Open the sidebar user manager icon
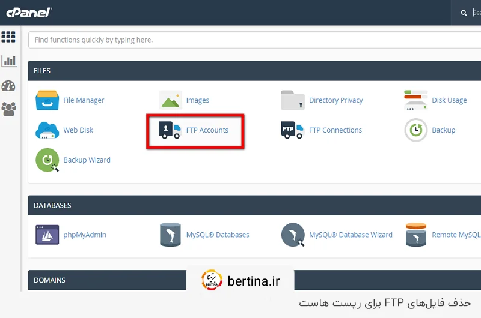The height and width of the screenshot is (318, 481). pyautogui.click(x=8, y=109)
